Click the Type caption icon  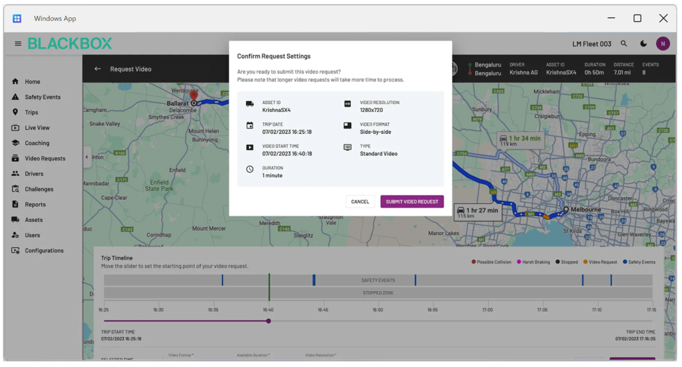point(348,147)
